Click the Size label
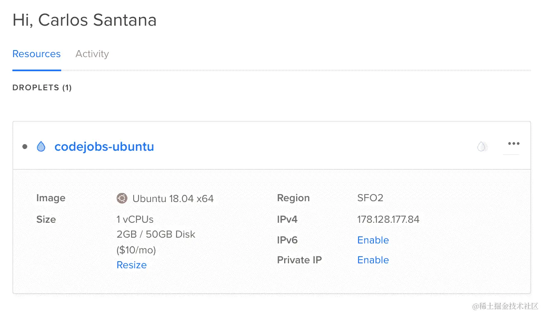The image size is (541, 313). coord(46,219)
